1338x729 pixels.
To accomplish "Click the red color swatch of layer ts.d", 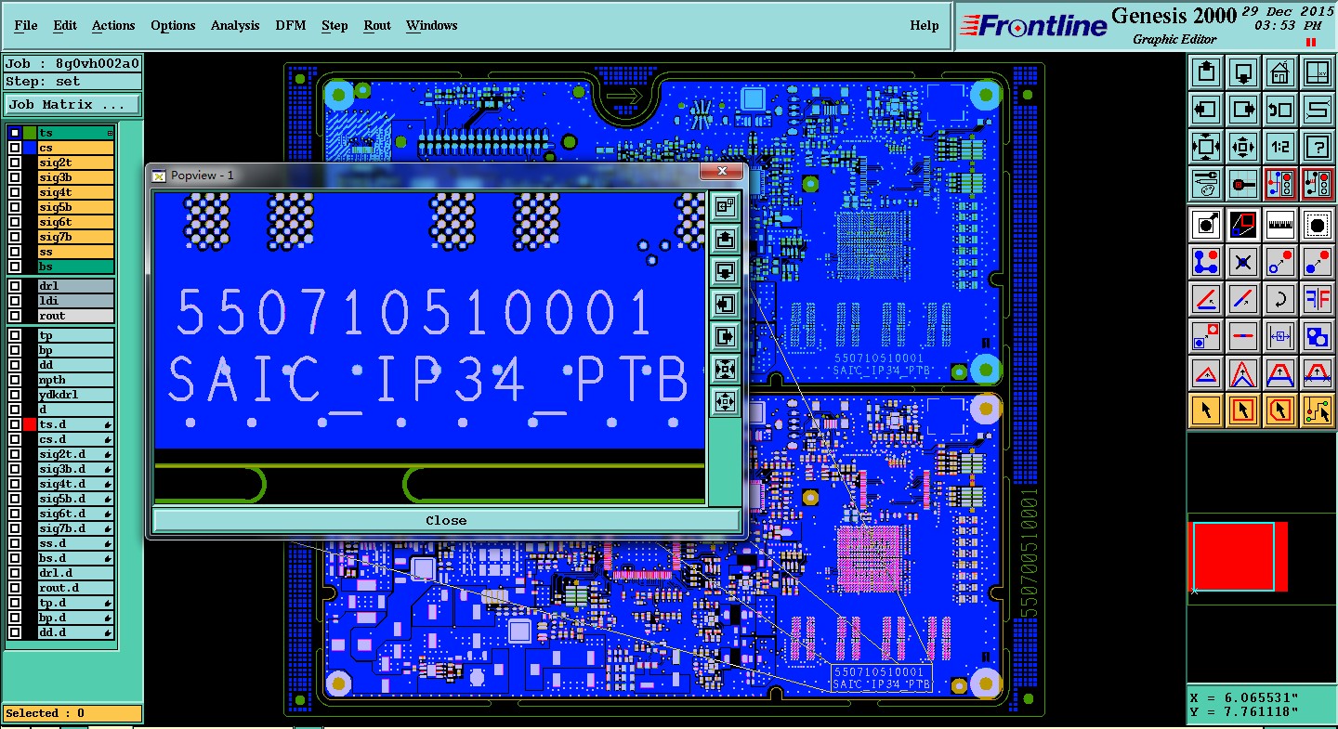I will click(x=30, y=424).
